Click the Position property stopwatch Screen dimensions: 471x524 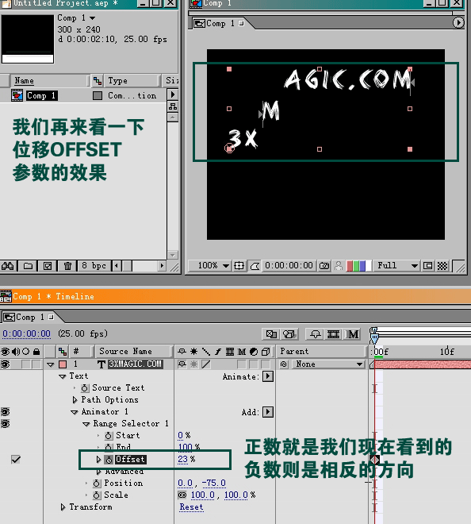97,484
